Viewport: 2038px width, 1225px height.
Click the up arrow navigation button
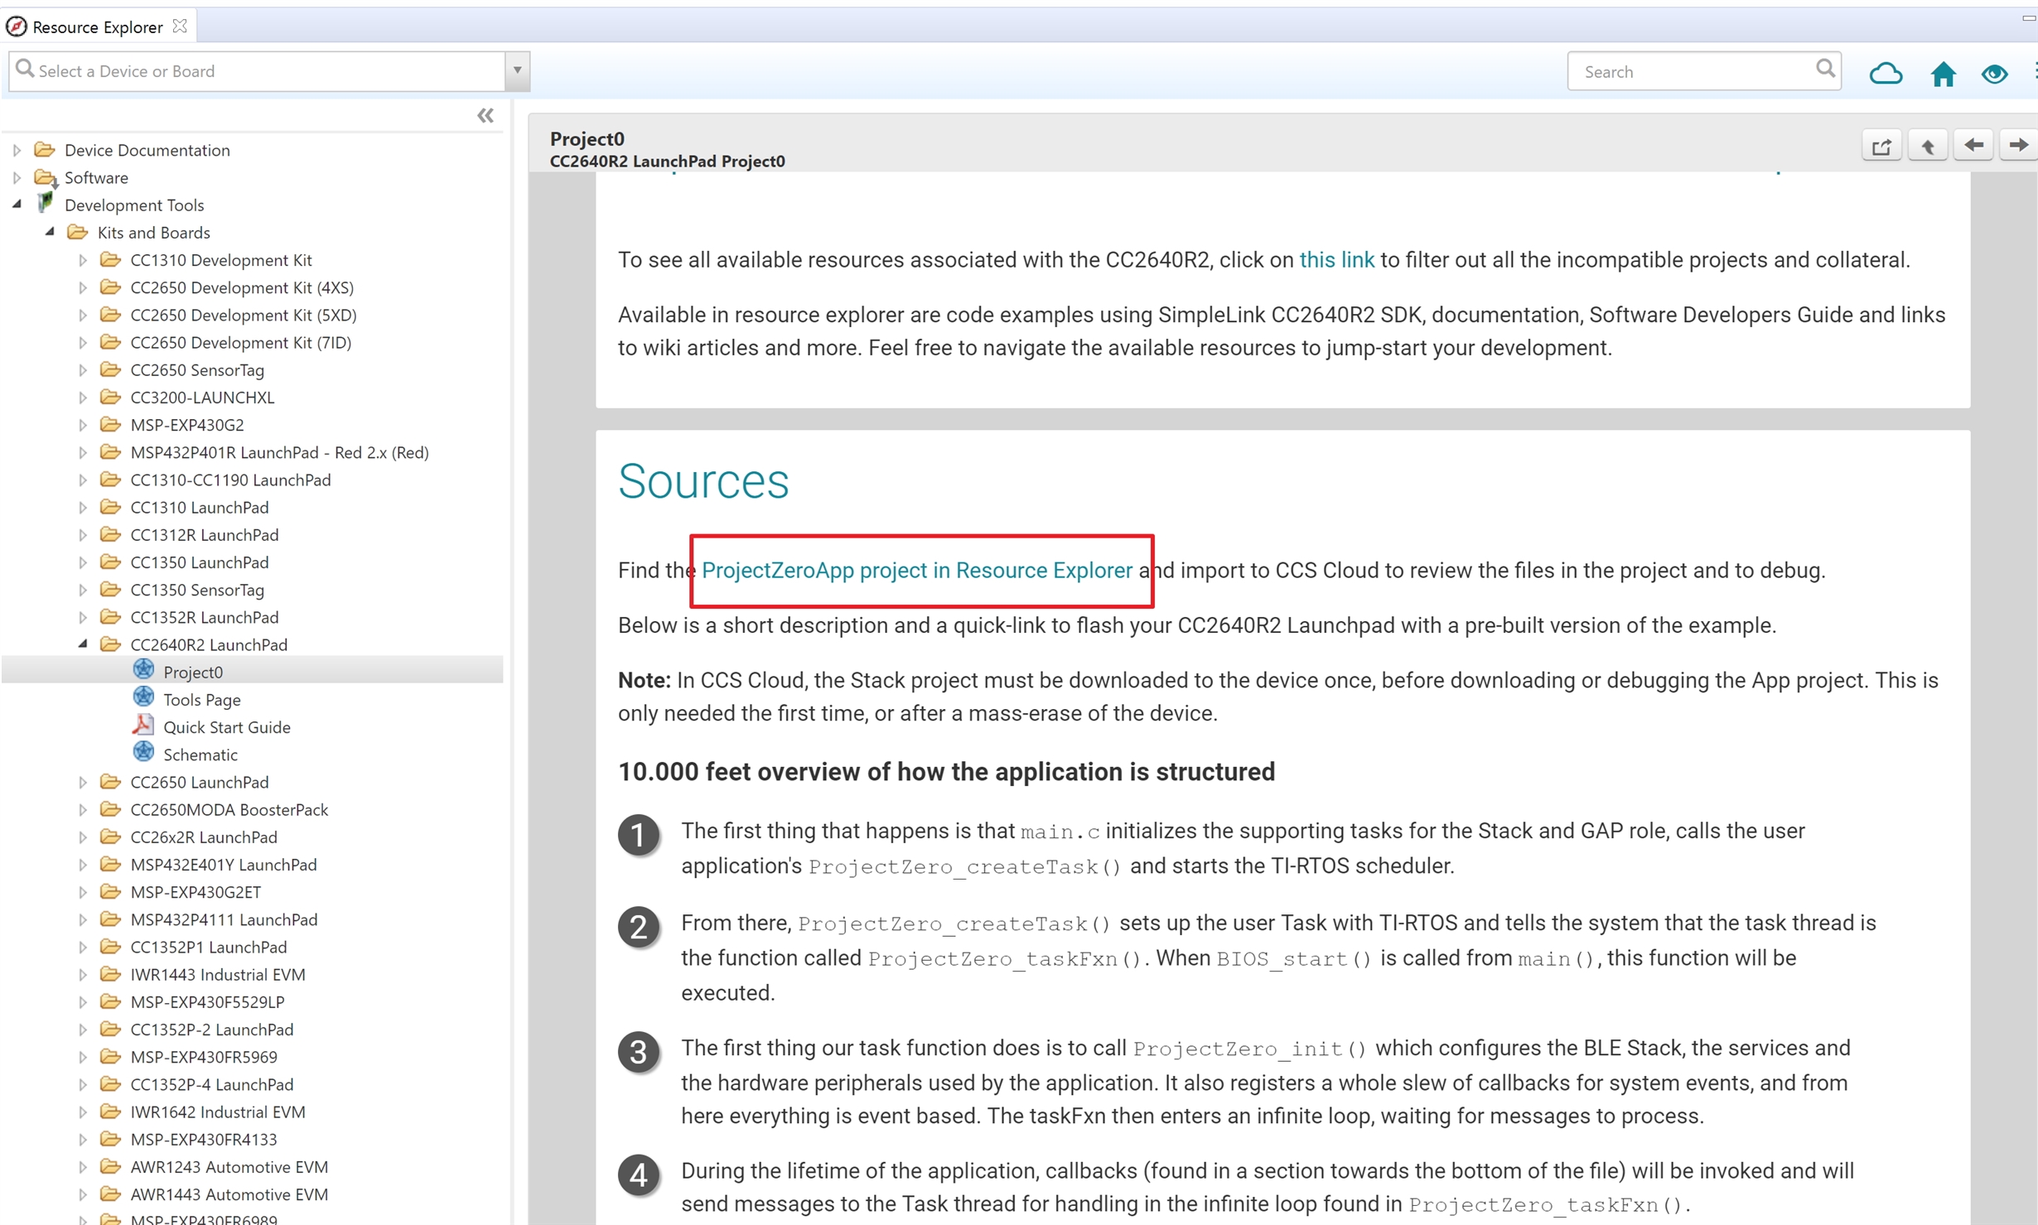(1927, 146)
